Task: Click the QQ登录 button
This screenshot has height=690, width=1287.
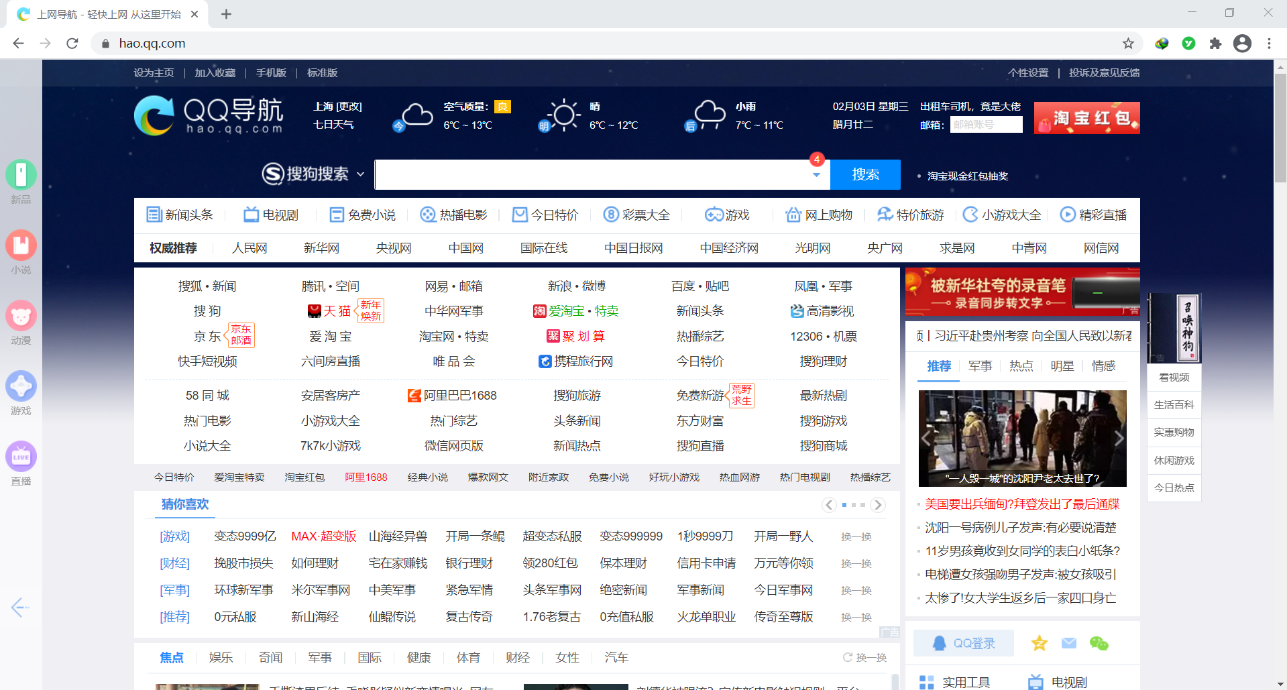Action: 964,644
